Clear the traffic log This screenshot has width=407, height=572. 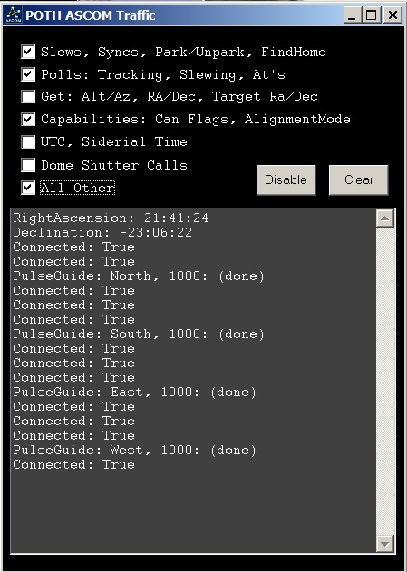point(358,179)
